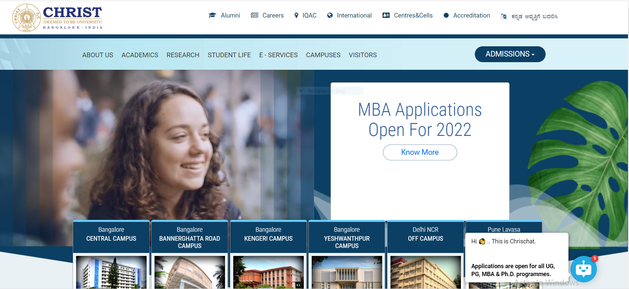Image resolution: width=629 pixels, height=289 pixels.
Task: Expand the ADMISSIONS dropdown
Action: pos(510,54)
